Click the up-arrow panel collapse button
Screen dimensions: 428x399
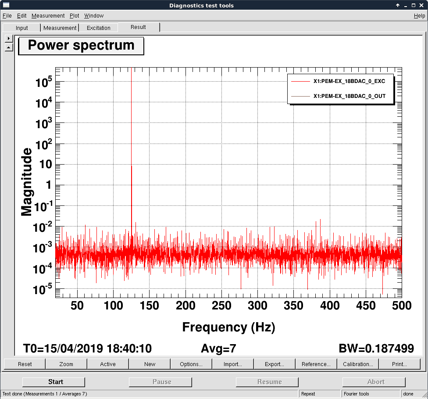coord(9,47)
